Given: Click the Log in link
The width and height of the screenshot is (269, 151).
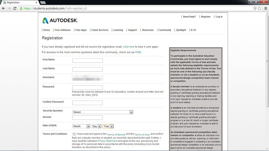Looking at the screenshot, I should (219, 17).
